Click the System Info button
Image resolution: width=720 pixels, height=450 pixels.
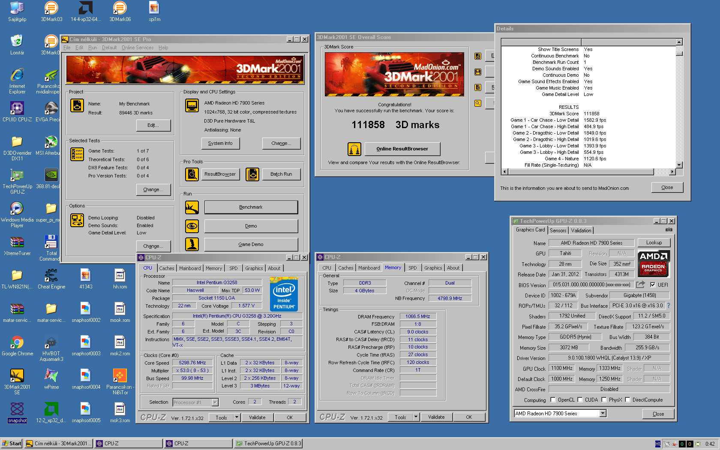[x=220, y=144]
